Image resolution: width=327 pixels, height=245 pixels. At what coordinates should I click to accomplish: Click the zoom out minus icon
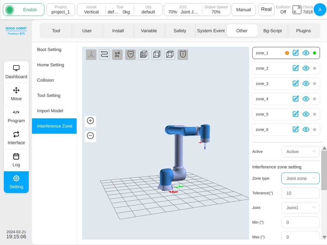point(90,136)
